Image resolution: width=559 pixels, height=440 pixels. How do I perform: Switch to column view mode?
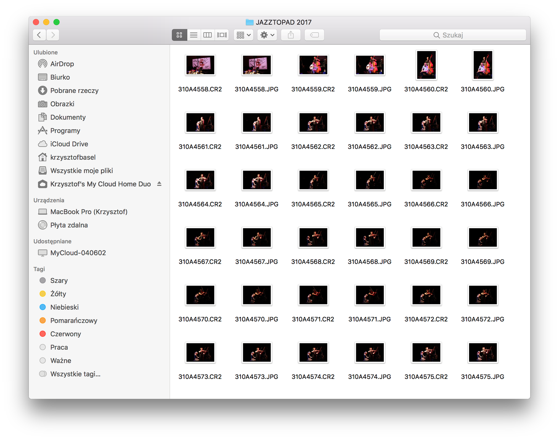(208, 35)
